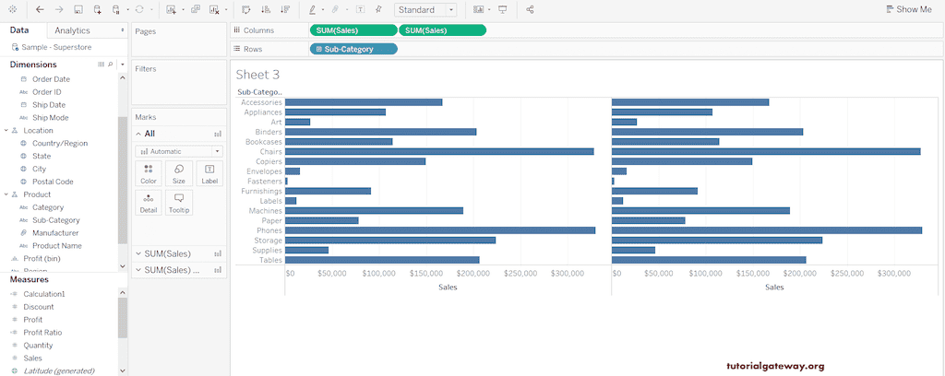Image resolution: width=945 pixels, height=376 pixels.
Task: Sort bars ascending from toolbar
Action: (x=266, y=9)
